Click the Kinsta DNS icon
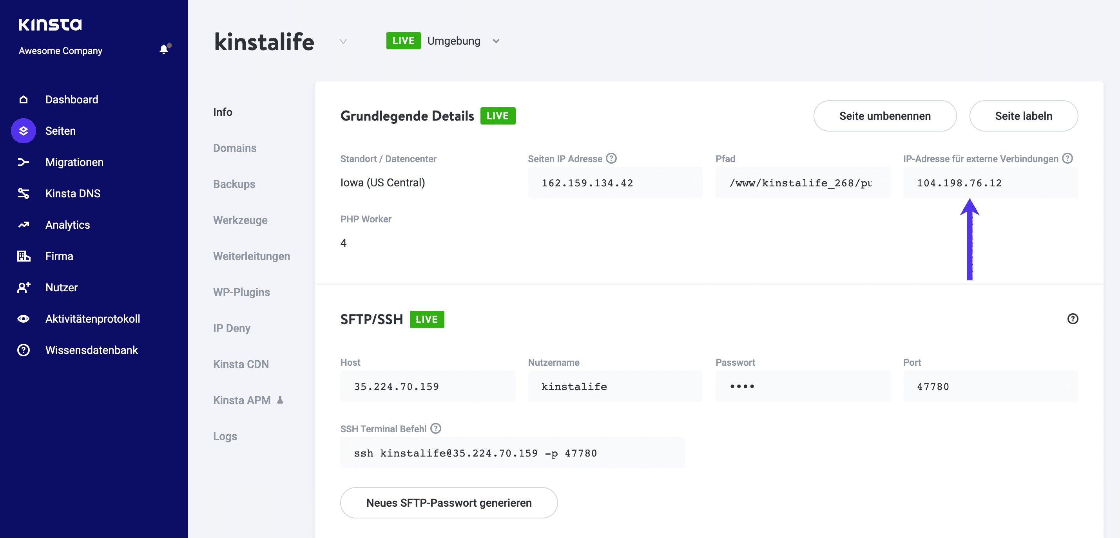The width and height of the screenshot is (1120, 538). tap(24, 193)
